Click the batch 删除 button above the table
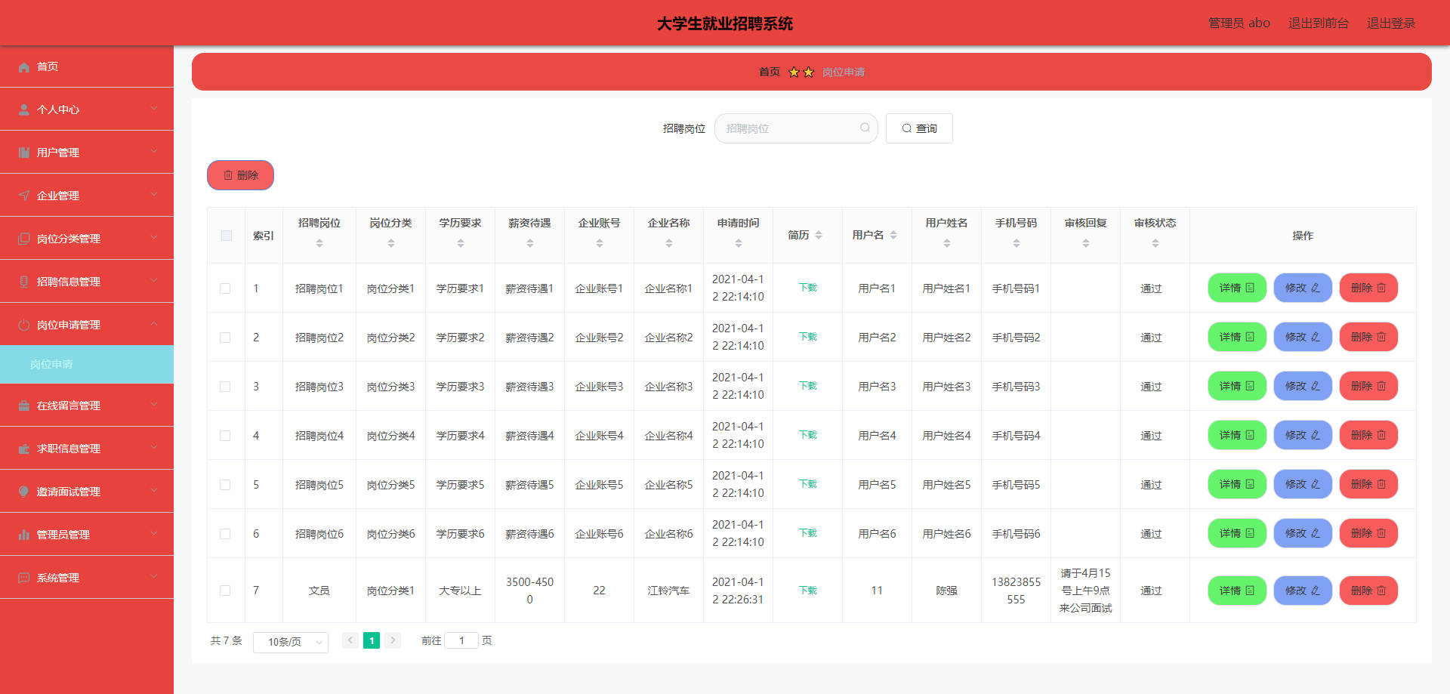 coord(240,175)
